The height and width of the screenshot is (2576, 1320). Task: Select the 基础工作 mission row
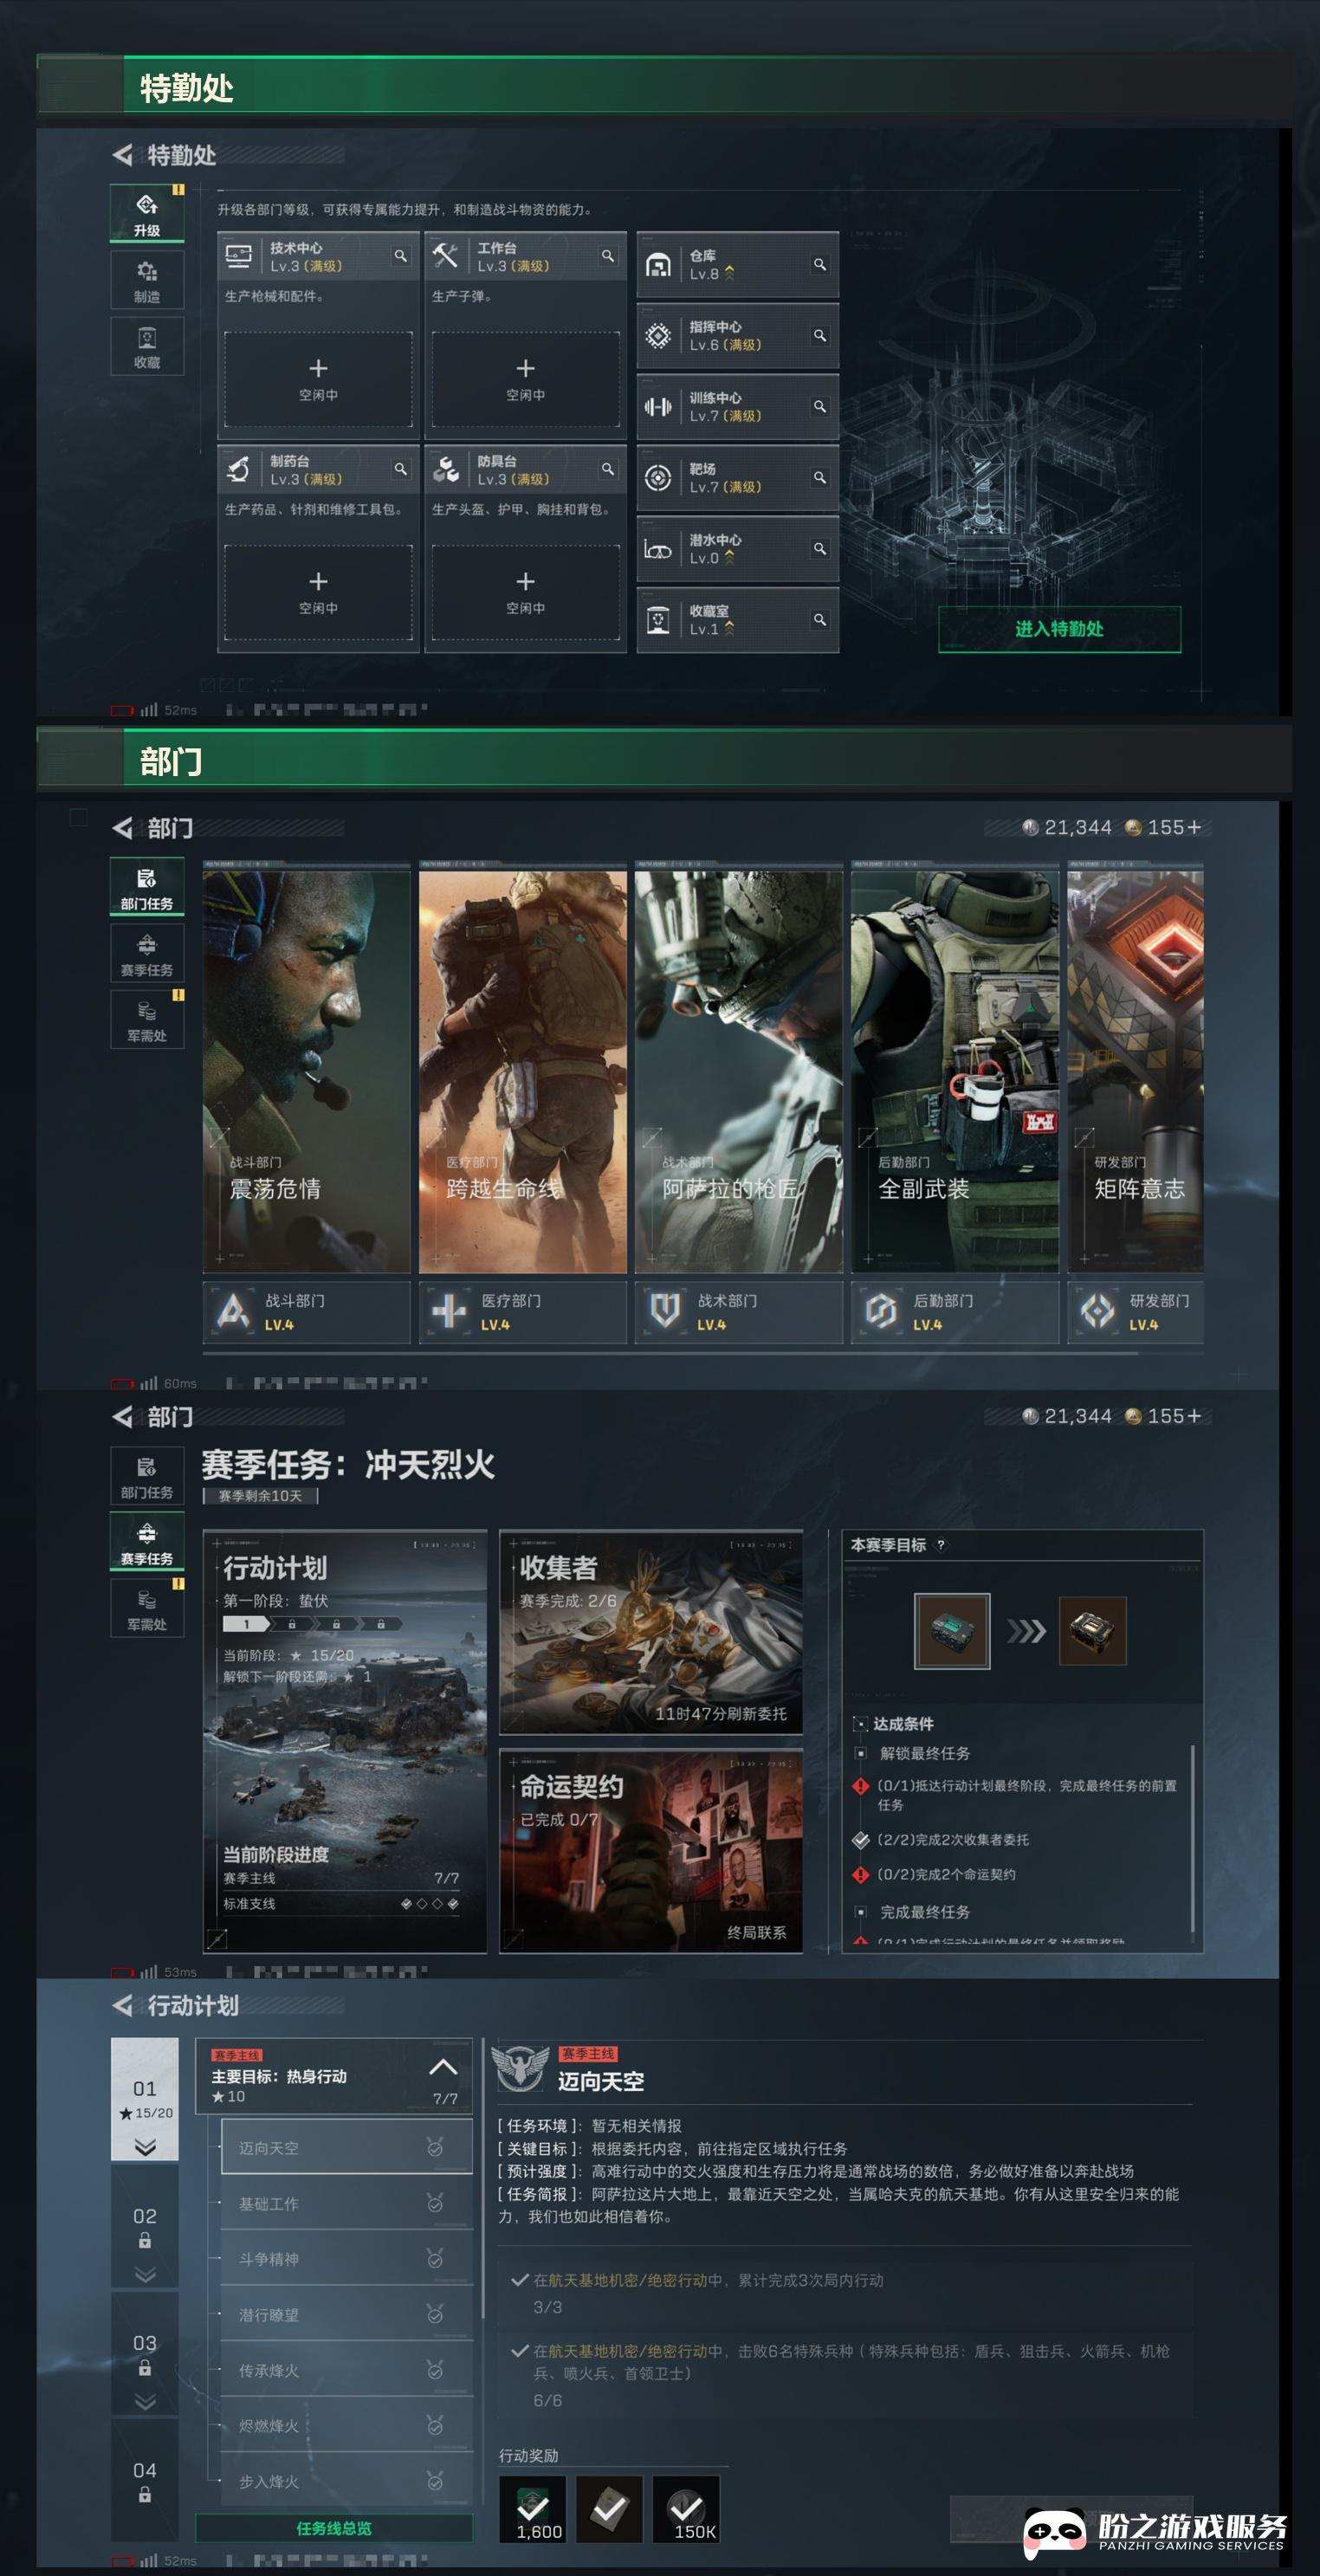click(346, 2203)
